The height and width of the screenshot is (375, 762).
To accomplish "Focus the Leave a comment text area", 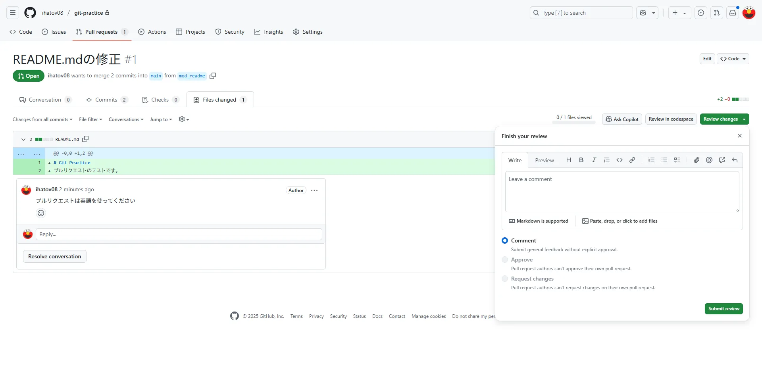I will (x=622, y=192).
